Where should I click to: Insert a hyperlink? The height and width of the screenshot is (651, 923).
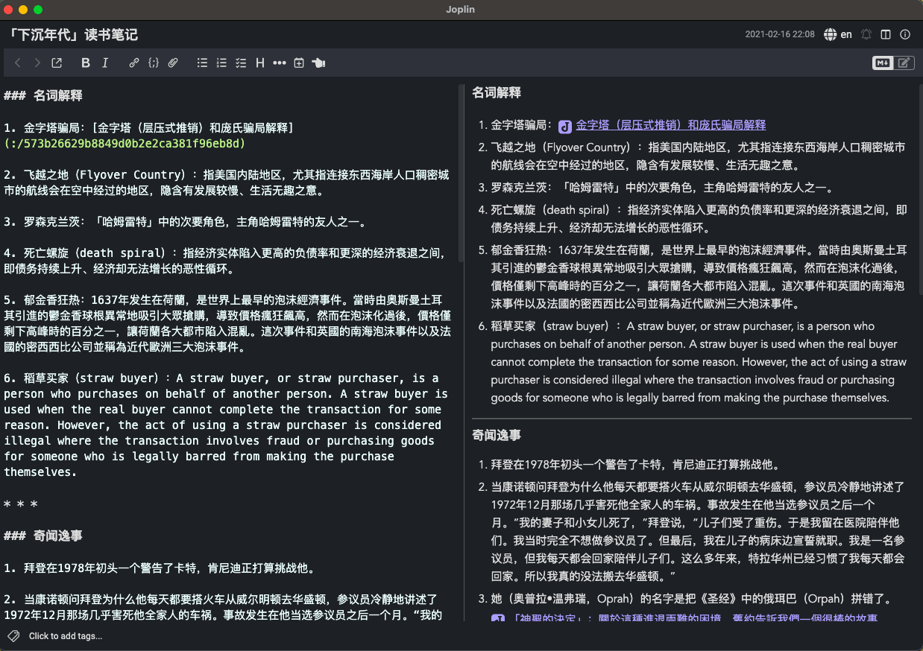coord(134,63)
